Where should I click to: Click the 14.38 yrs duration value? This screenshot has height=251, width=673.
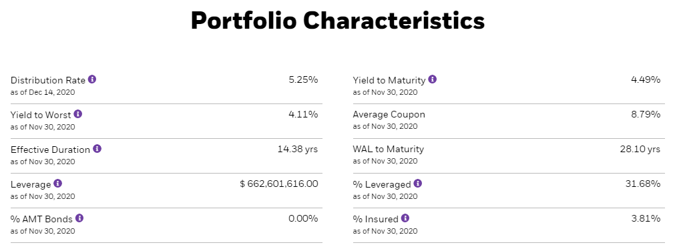pos(298,150)
